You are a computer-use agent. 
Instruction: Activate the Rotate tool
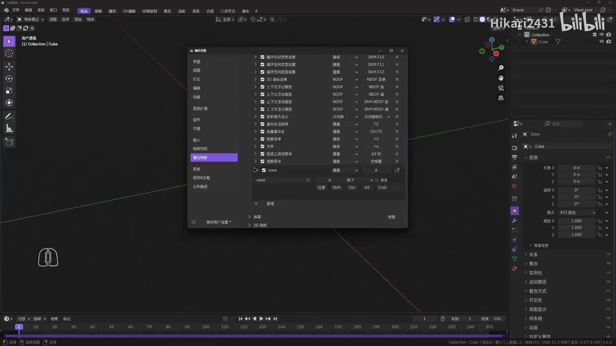pos(9,79)
